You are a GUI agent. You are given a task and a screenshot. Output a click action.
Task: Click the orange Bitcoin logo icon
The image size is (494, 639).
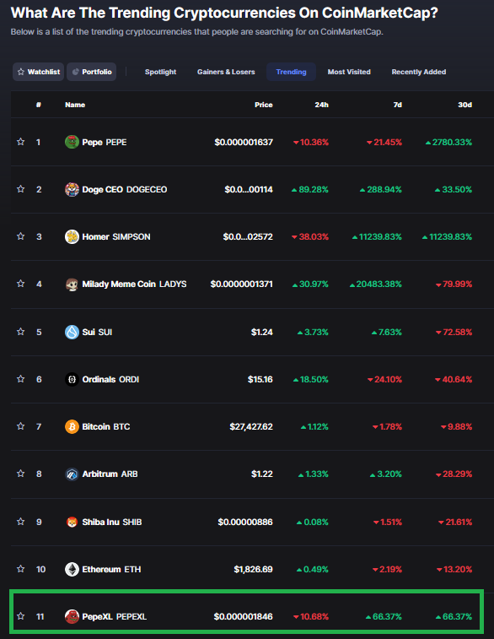pyautogui.click(x=72, y=426)
